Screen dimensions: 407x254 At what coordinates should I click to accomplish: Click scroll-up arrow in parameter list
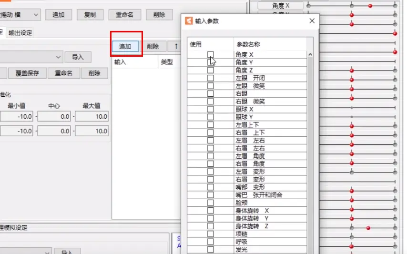pyautogui.click(x=310, y=54)
